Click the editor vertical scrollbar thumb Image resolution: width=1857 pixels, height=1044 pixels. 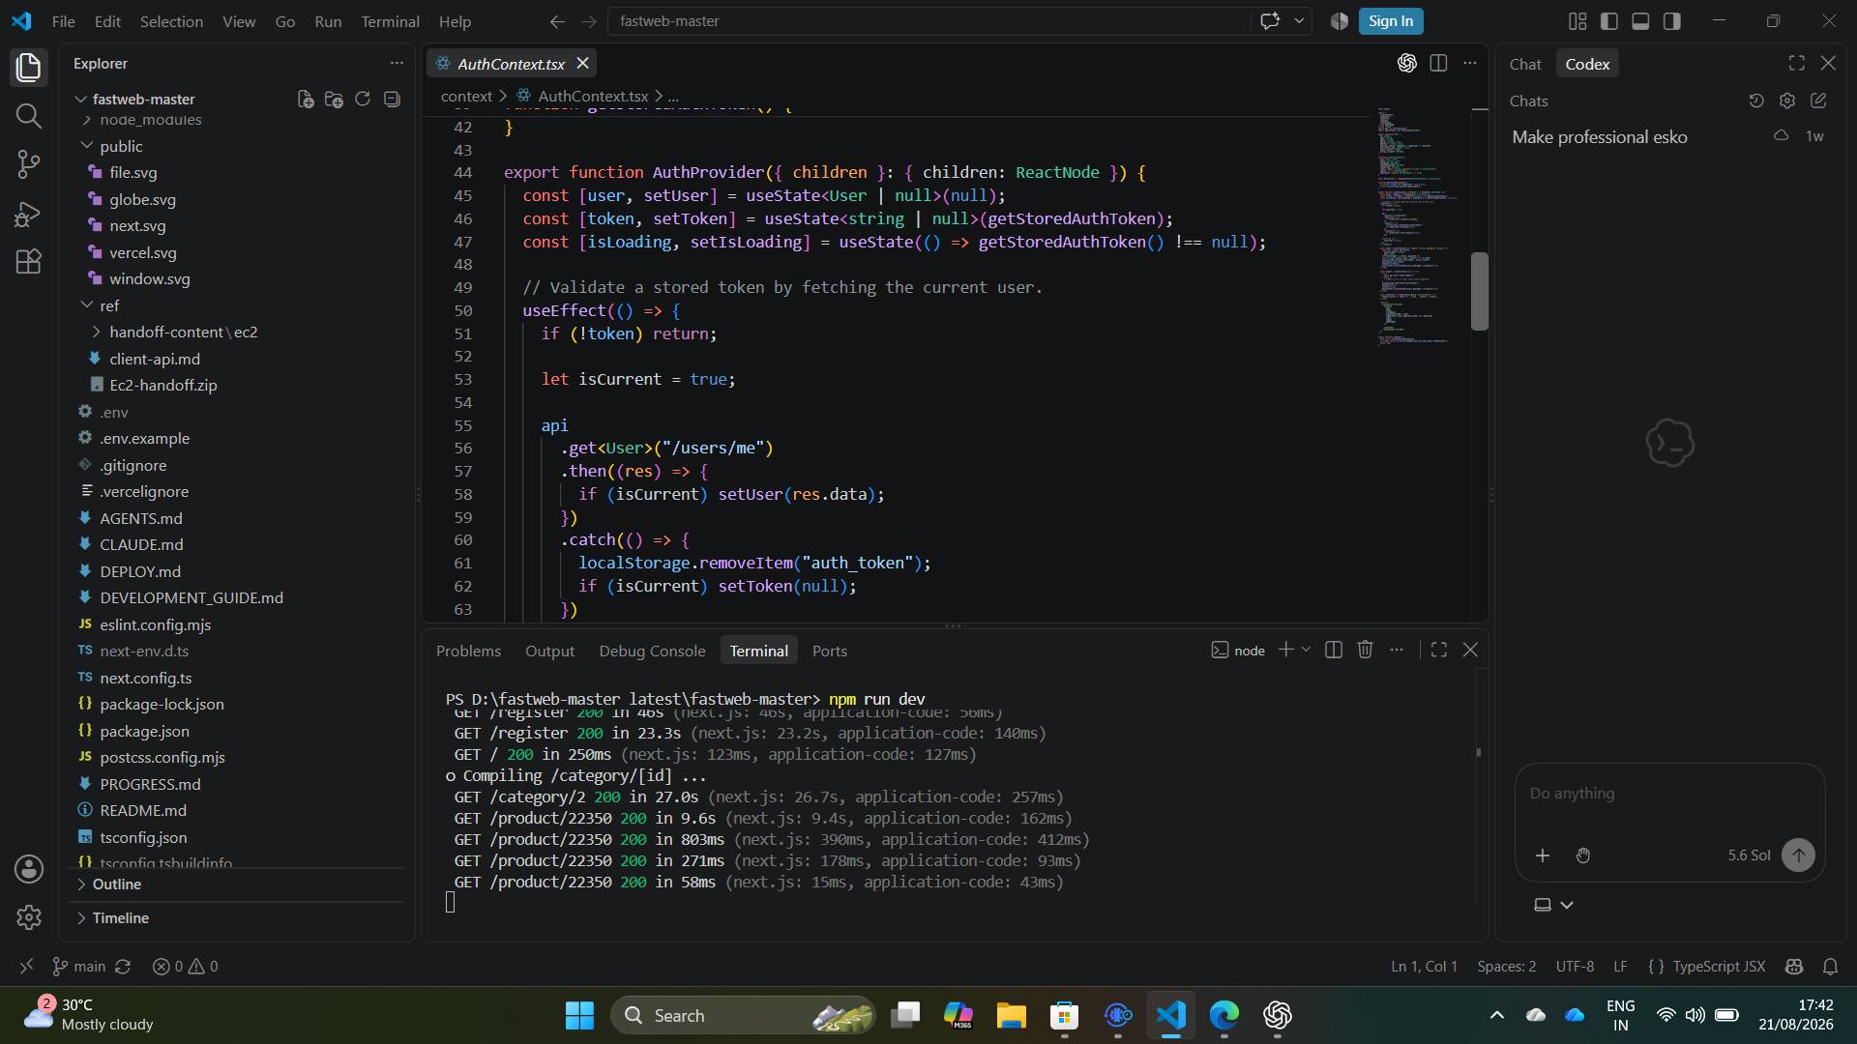coord(1479,291)
